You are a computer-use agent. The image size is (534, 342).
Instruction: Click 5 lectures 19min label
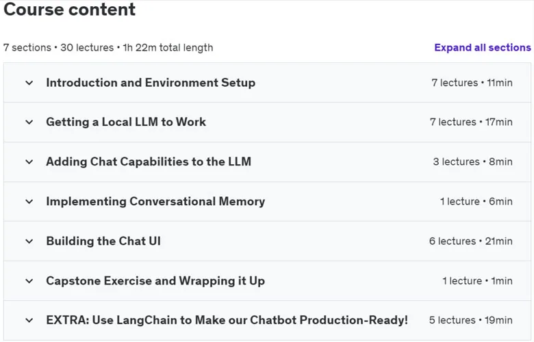(x=470, y=320)
